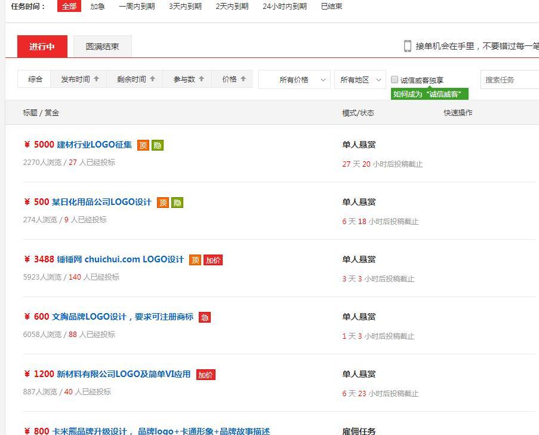Click "5923人浏览 / 140 人已经投标" stats
The image size is (539, 435).
pyautogui.click(x=71, y=277)
